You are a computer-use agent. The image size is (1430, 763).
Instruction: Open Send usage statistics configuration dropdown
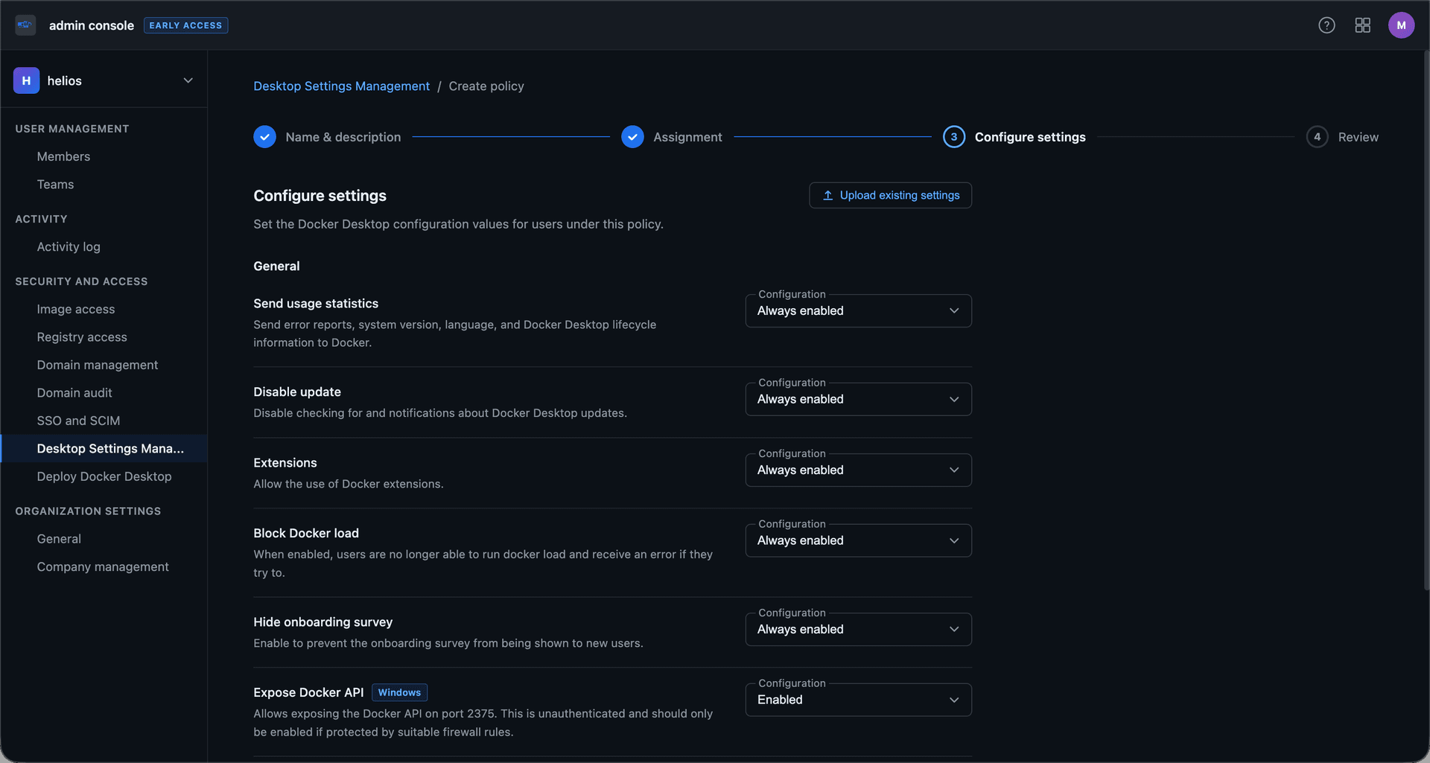pos(858,311)
